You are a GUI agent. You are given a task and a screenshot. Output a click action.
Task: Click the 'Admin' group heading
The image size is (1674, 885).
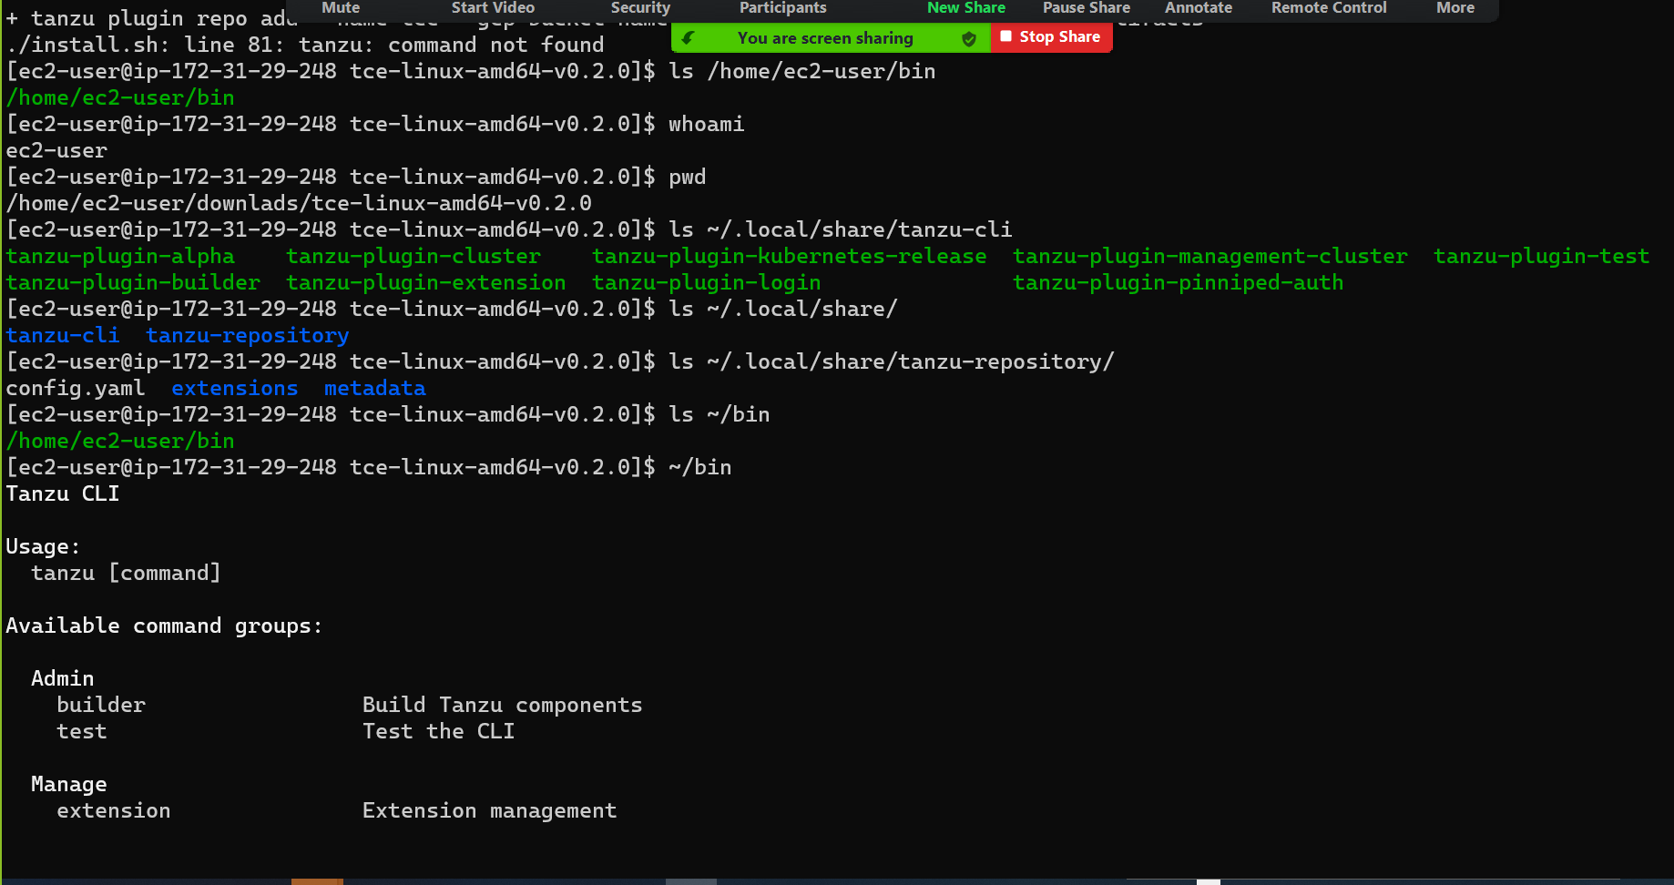tap(63, 679)
